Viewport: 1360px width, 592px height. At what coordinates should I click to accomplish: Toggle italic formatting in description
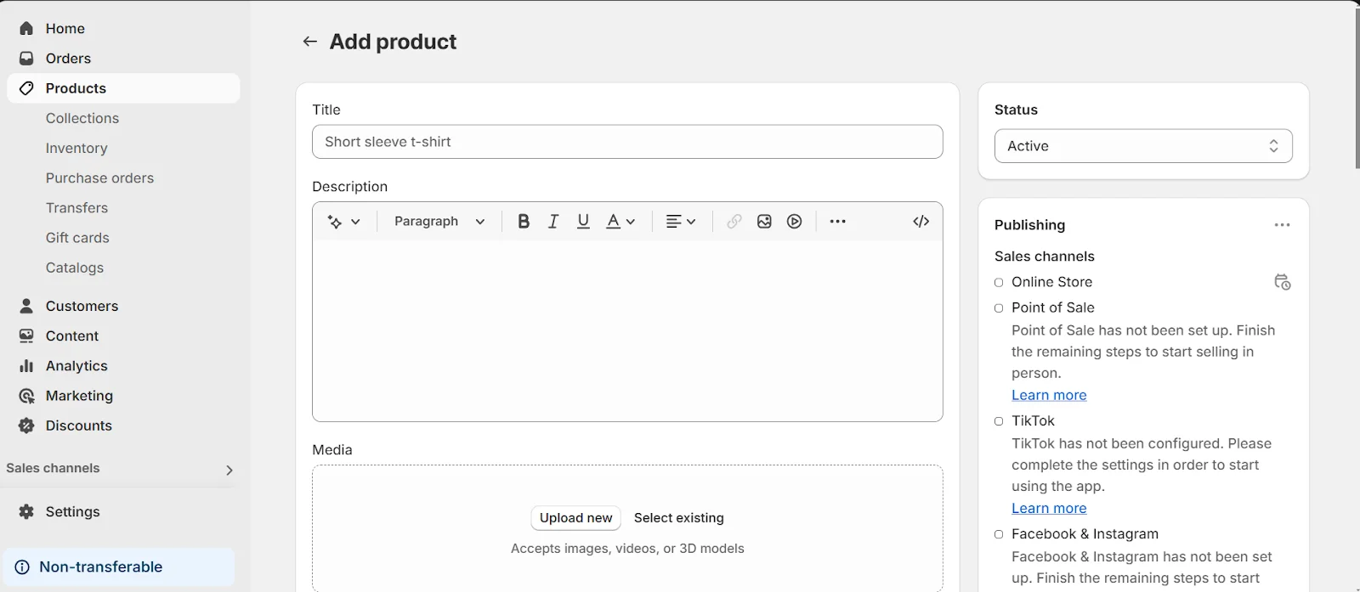553,222
